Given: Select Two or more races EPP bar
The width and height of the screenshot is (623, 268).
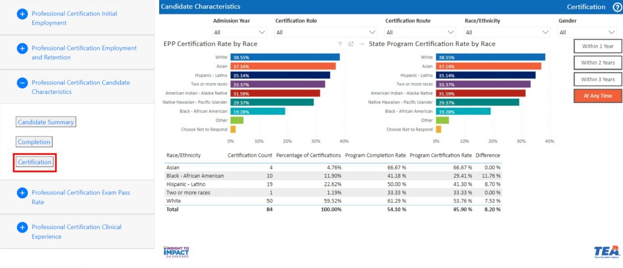Looking at the screenshot, I should [x=277, y=84].
